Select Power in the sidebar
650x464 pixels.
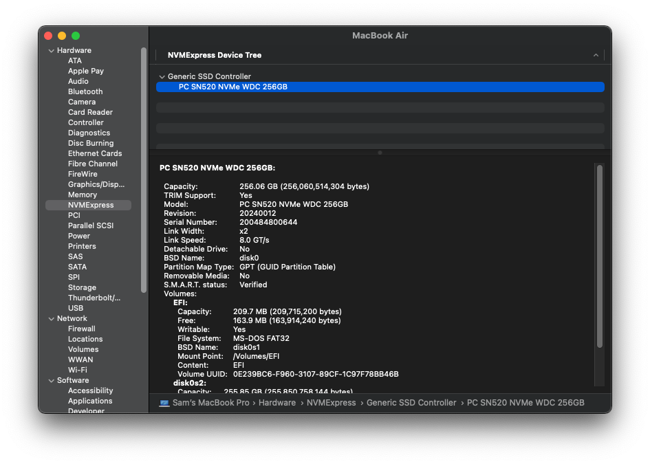(79, 236)
